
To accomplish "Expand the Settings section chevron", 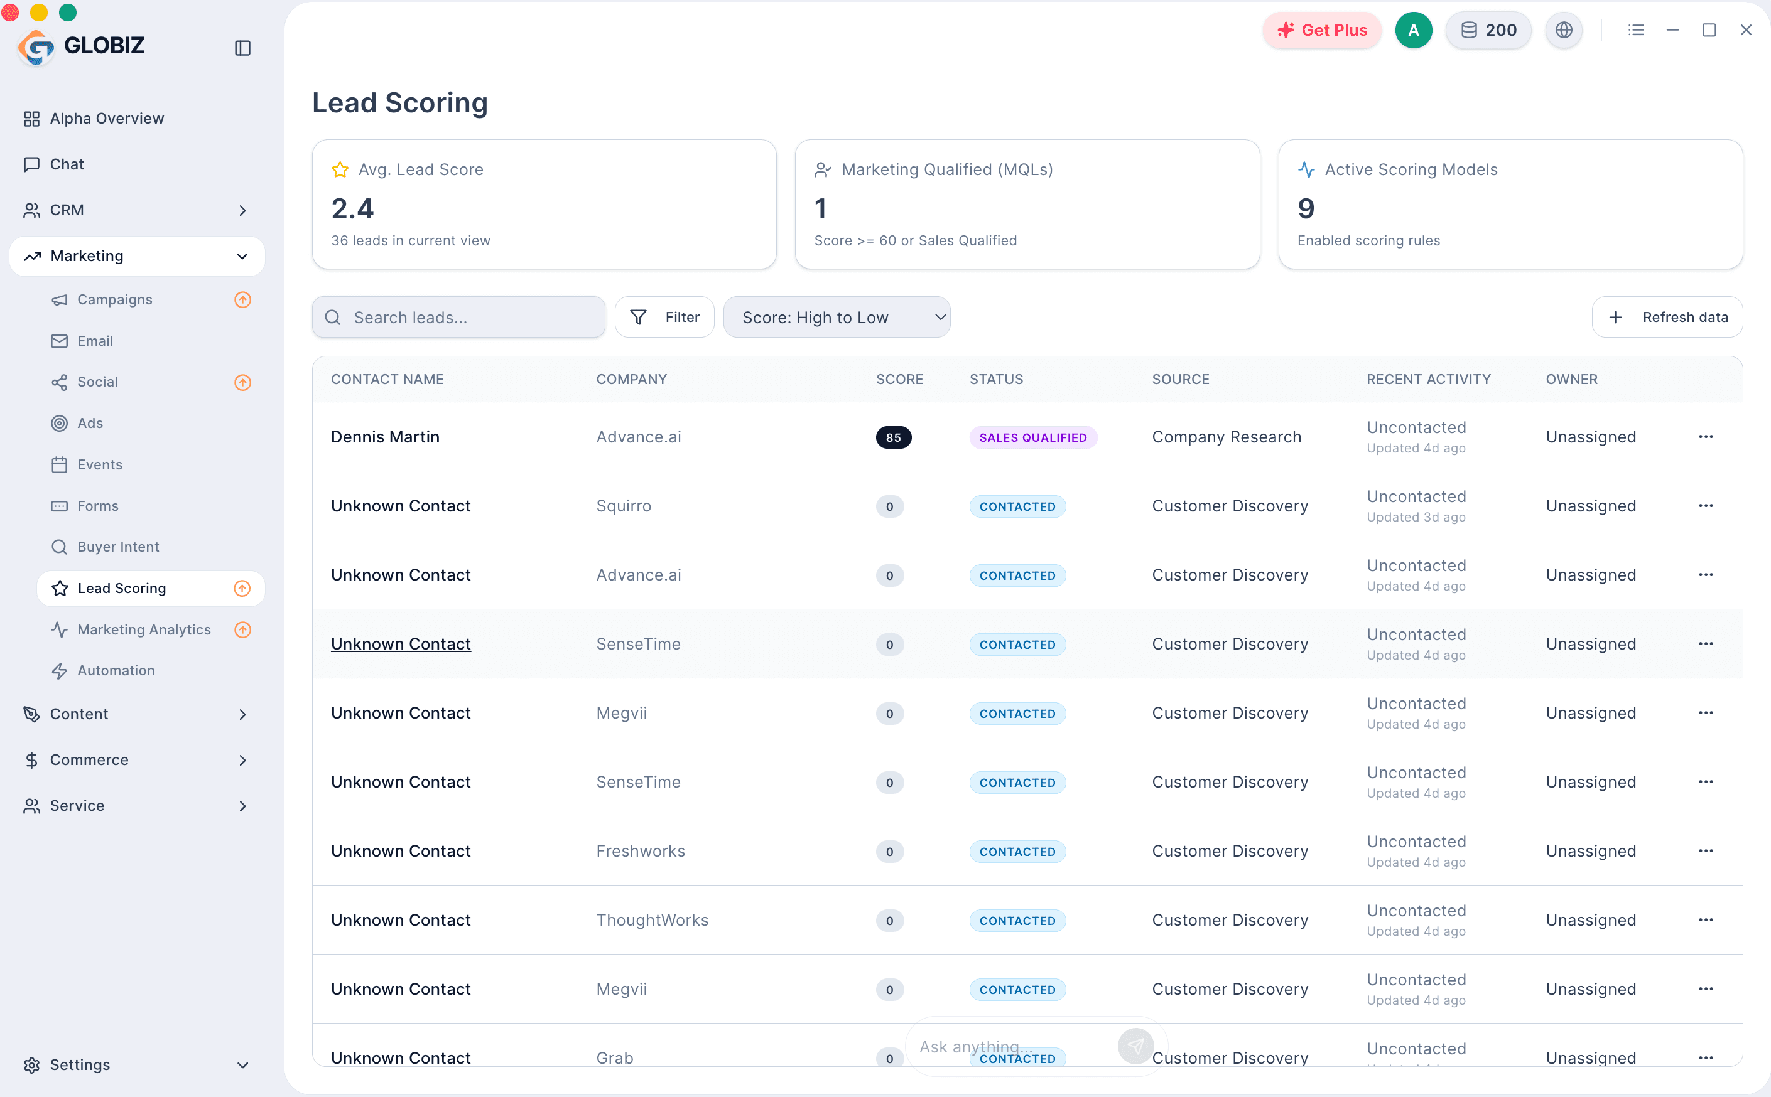I will coord(242,1065).
